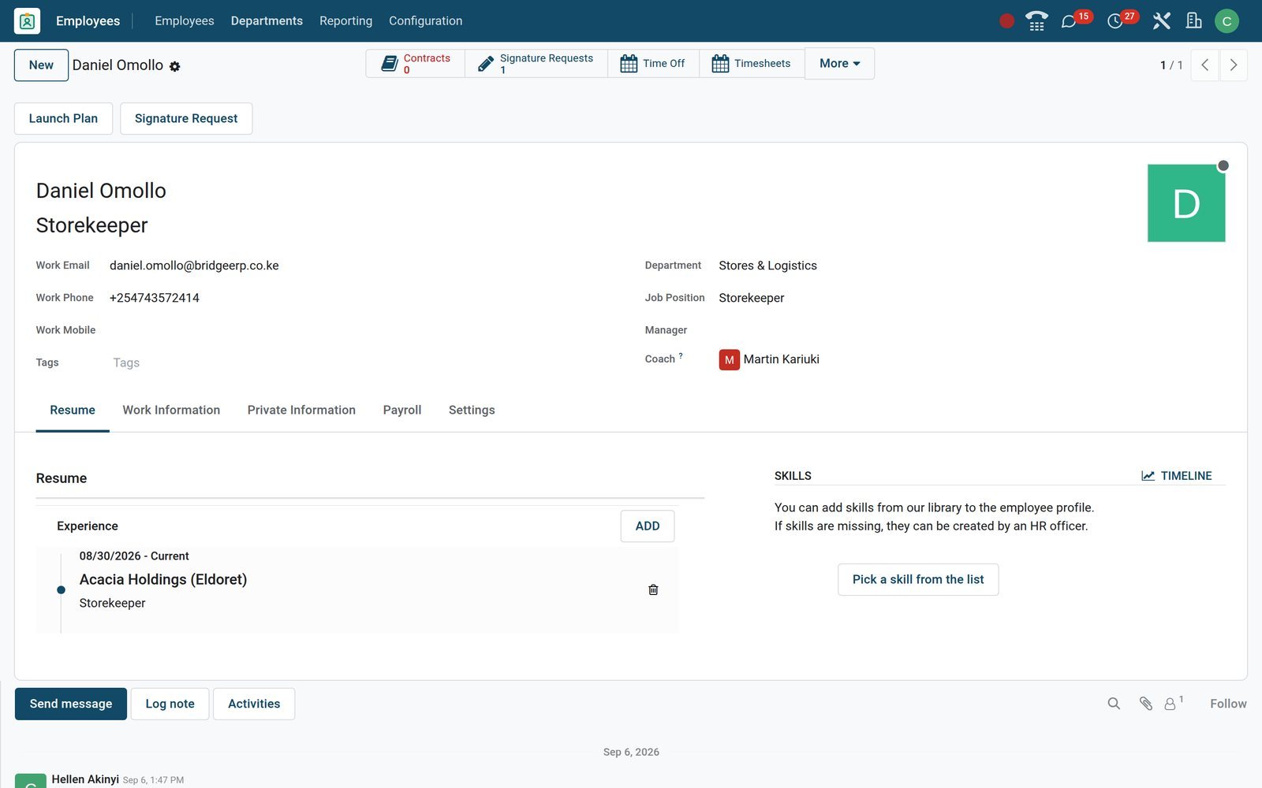
Task: Open the user avatar C menu
Action: 1227,21
